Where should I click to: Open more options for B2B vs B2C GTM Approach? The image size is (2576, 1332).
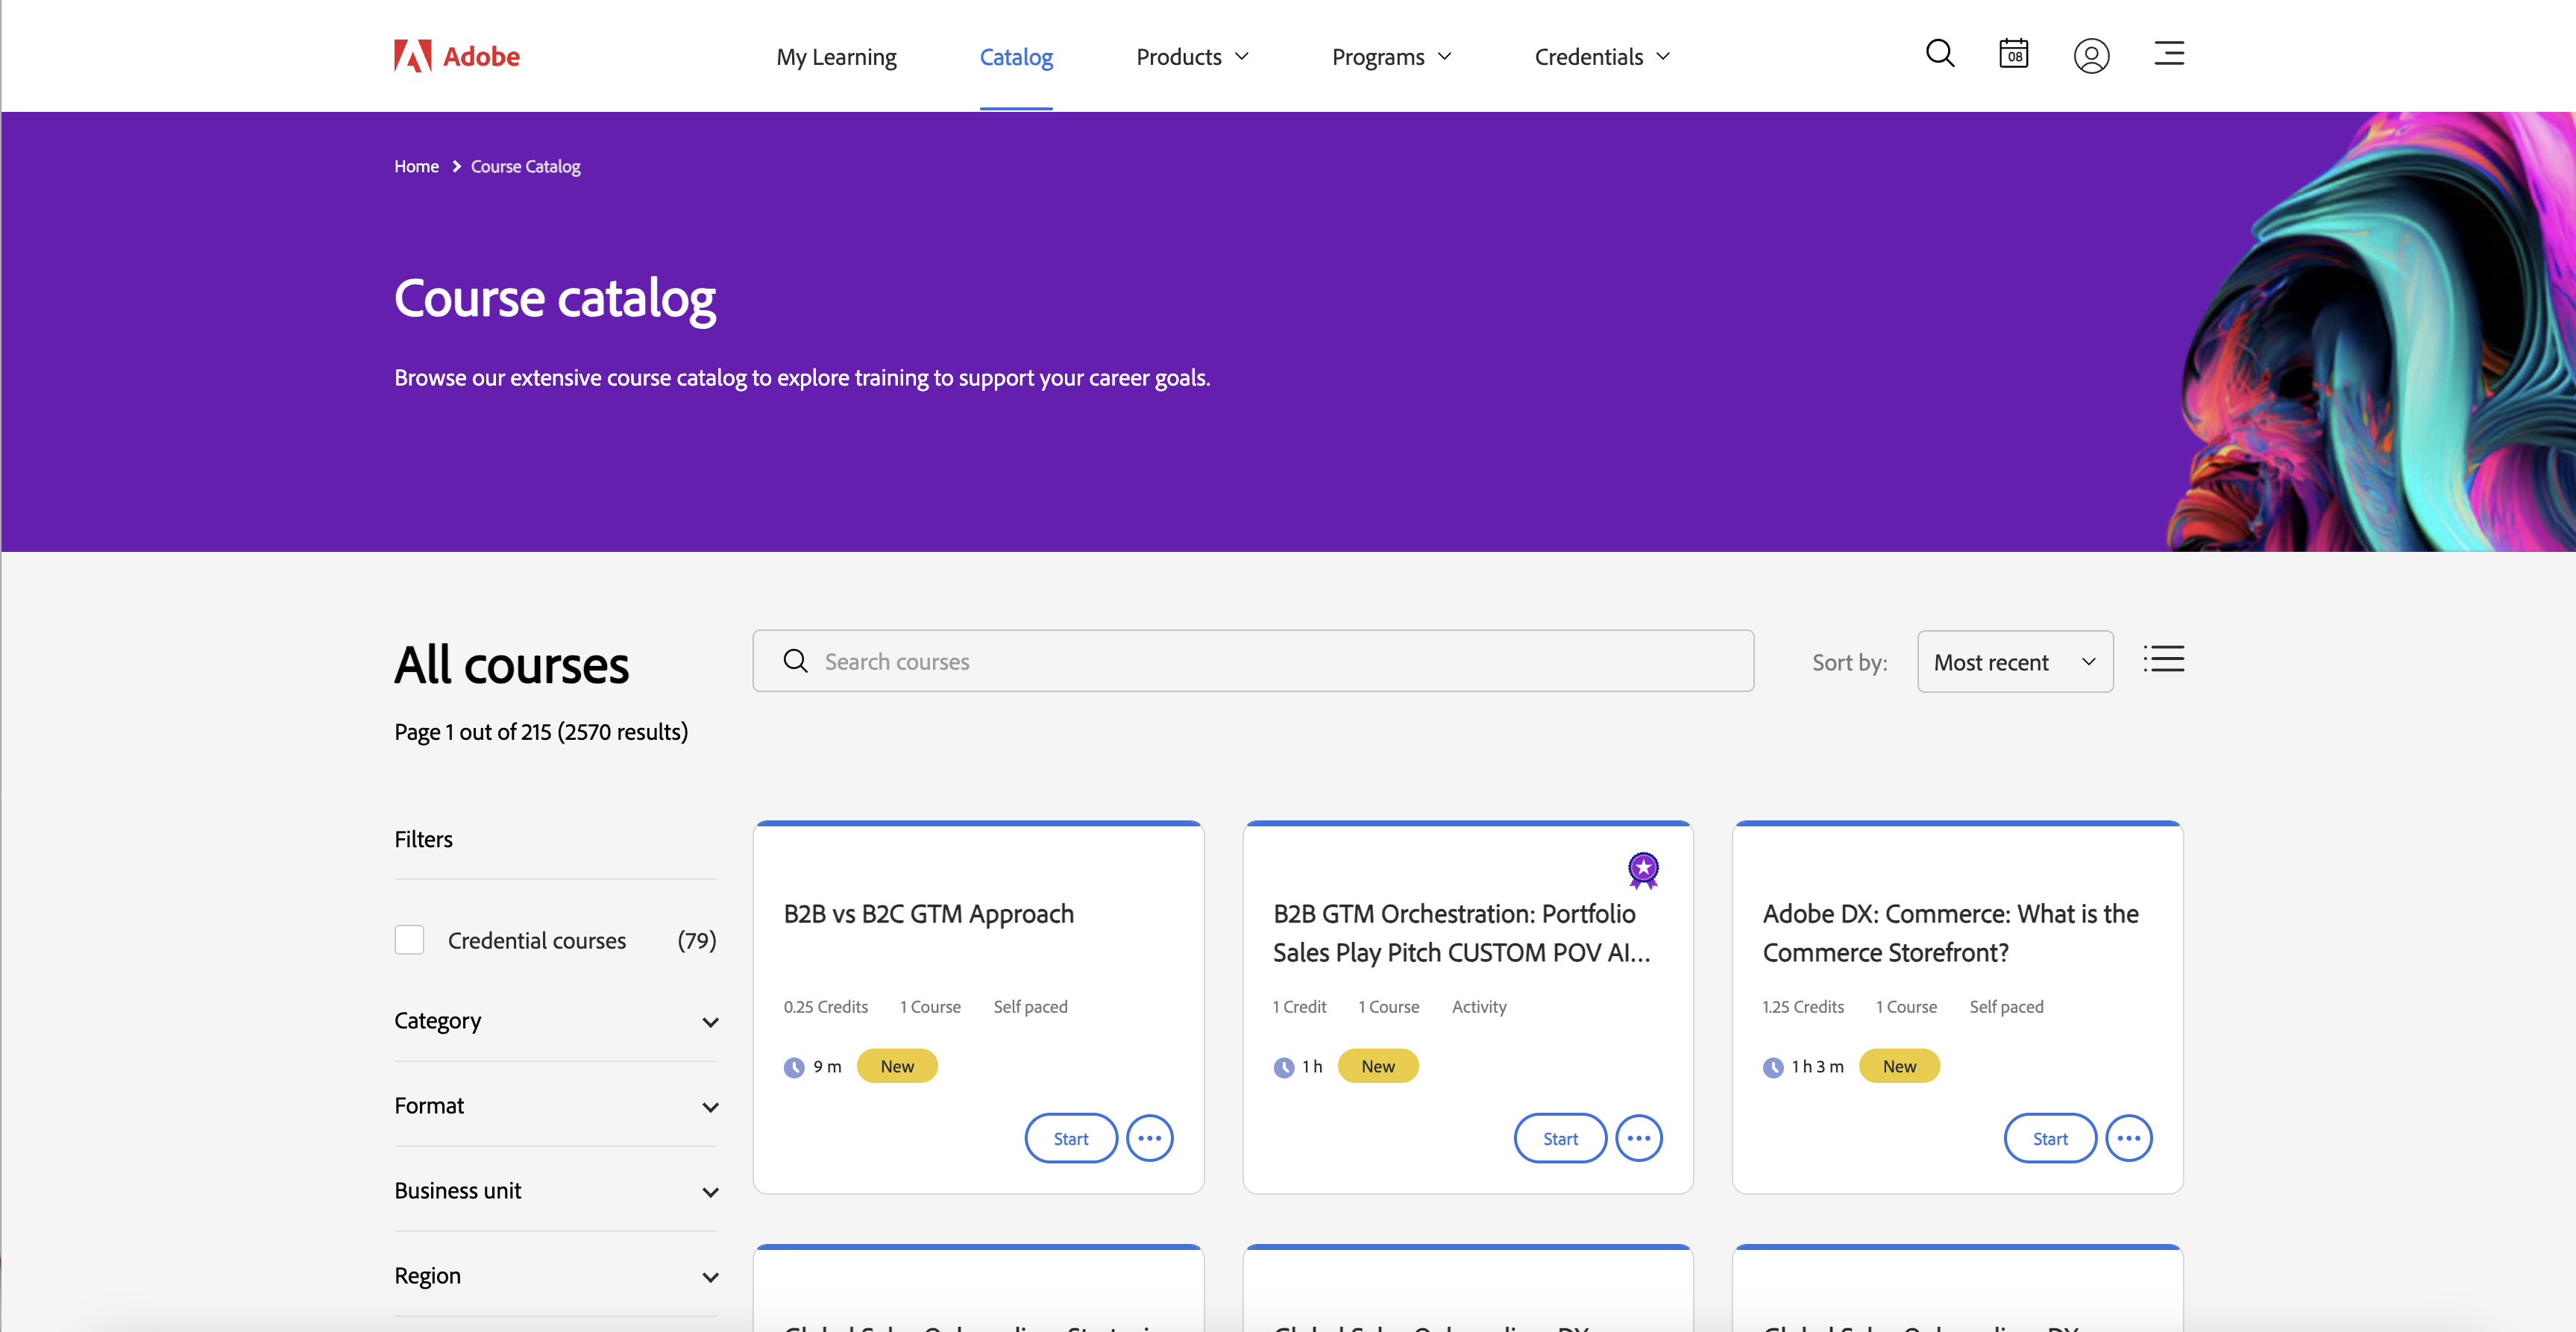[1150, 1138]
